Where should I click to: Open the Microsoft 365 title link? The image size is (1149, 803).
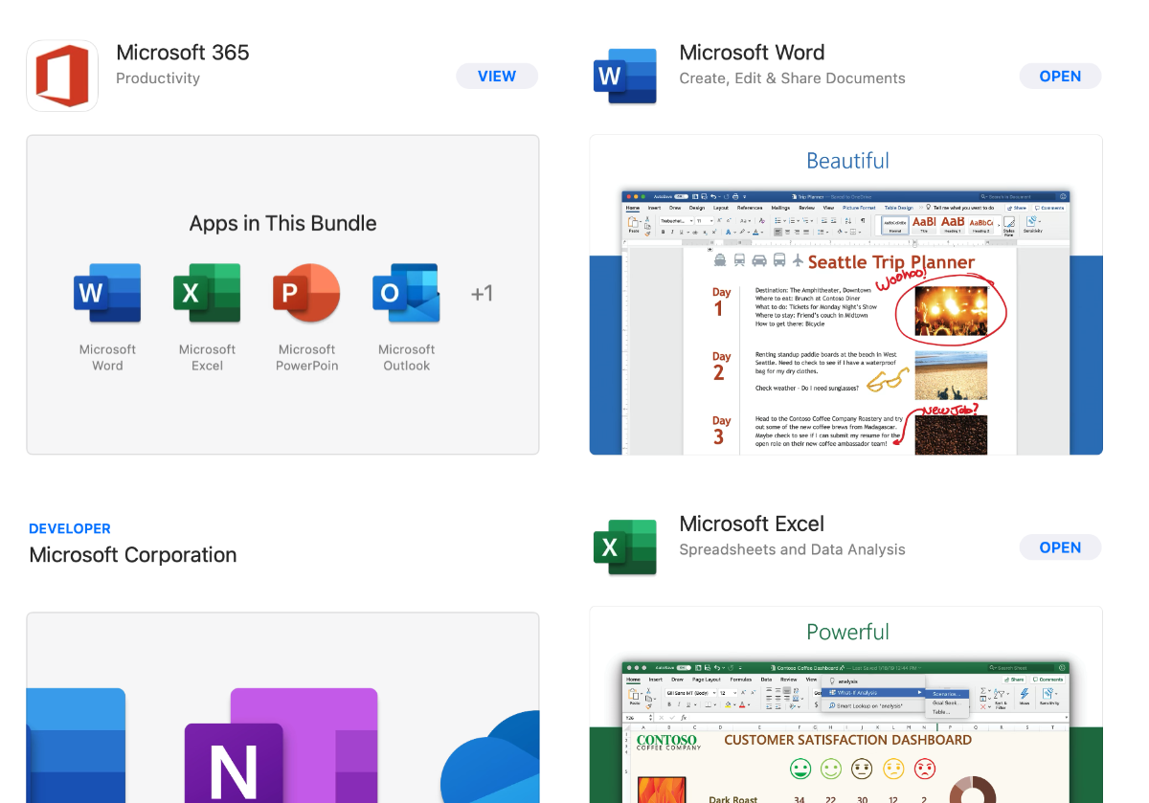(x=182, y=53)
